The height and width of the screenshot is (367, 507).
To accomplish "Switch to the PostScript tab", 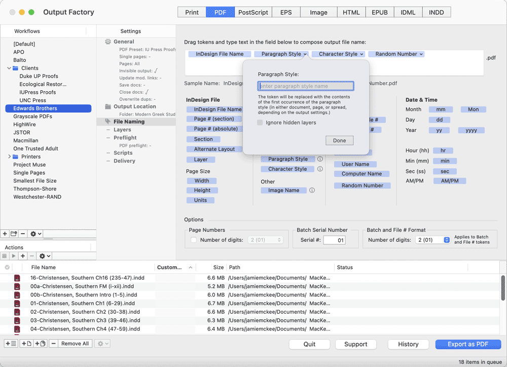I will [x=253, y=12].
